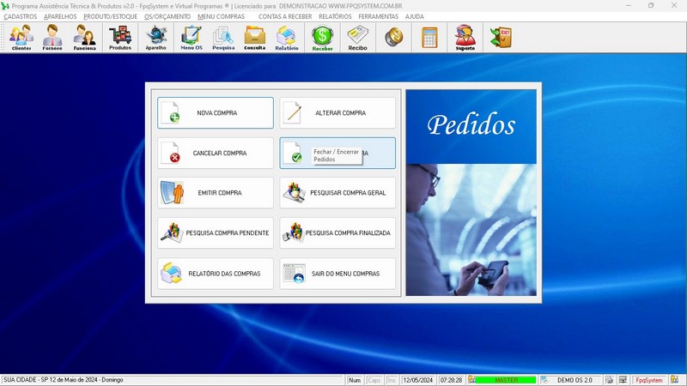Viewport: 687px width, 386px height.
Task: Click the Suporte toolbar icon
Action: click(465, 37)
